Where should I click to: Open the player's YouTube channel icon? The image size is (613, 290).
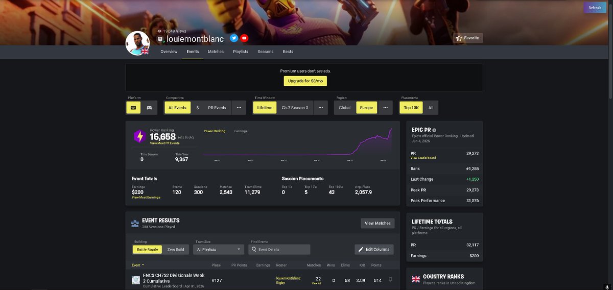pyautogui.click(x=245, y=38)
